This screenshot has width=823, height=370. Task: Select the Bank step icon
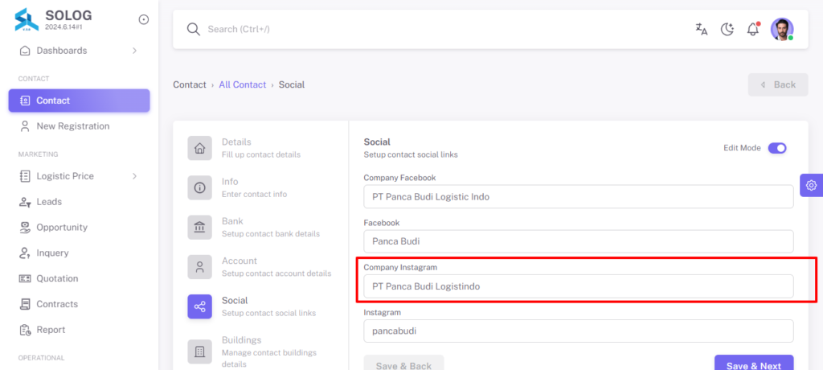pos(200,227)
